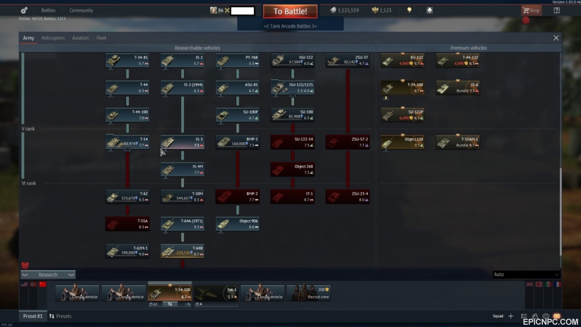The height and width of the screenshot is (327, 581).
Task: Select the France nation flag
Action: (x=557, y=284)
